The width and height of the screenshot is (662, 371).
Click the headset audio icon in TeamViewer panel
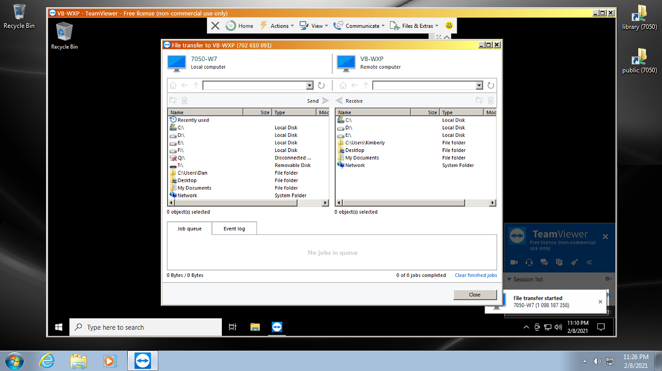point(529,262)
